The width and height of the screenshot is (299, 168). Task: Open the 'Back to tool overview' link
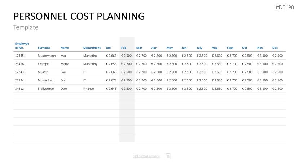(x=146, y=156)
